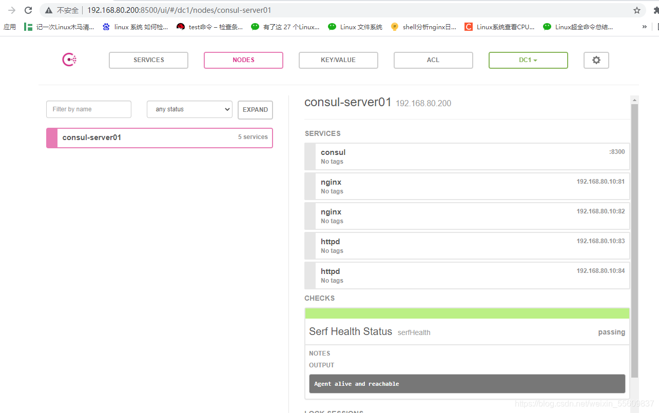
Task: Click the details panel scrollbar thumb
Action: (x=634, y=241)
